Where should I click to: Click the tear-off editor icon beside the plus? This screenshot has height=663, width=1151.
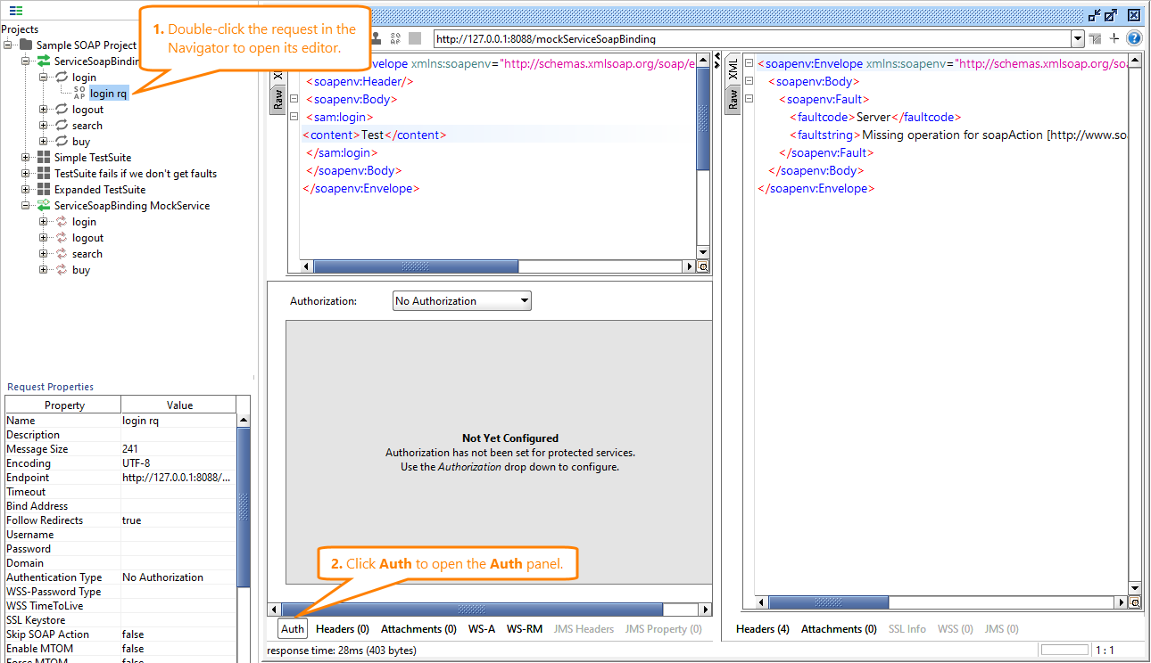[x=1095, y=38]
